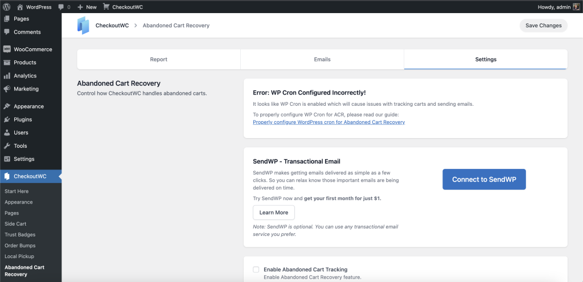Switch to the Report tab
Screen dimensions: 583x282
point(159,59)
